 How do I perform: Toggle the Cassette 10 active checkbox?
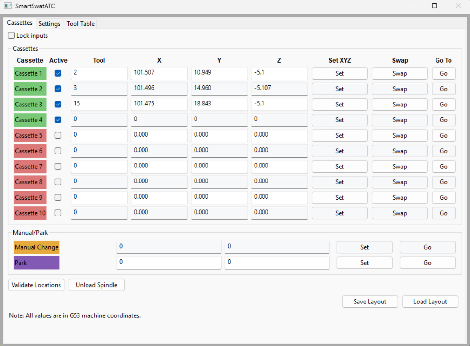58,213
